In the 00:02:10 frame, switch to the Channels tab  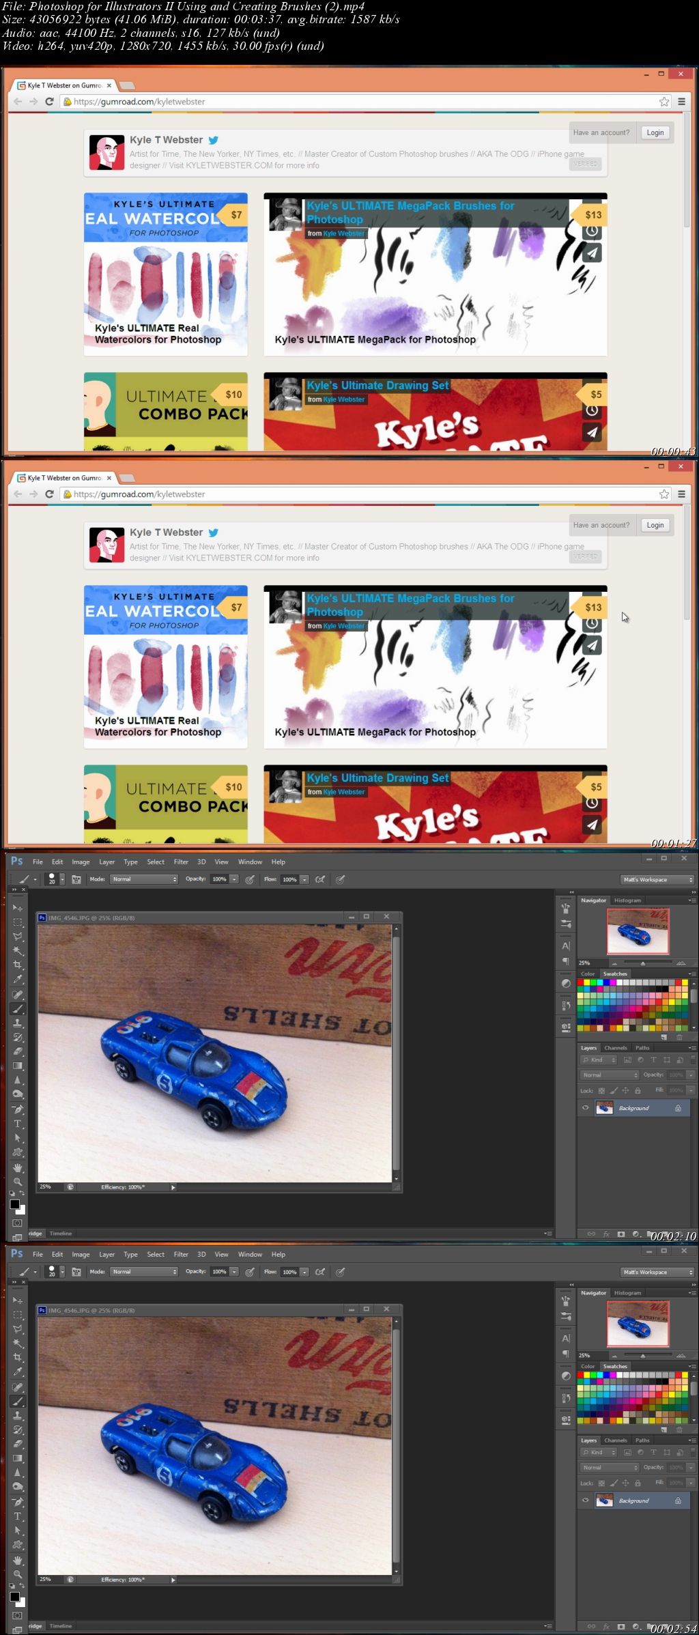[615, 1047]
